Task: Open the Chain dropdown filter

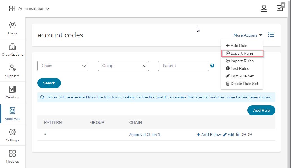Action: point(63,66)
